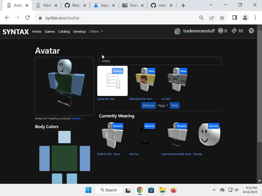Image resolution: width=262 pixels, height=196 pixels.
Task: Expand the Others navigation dropdown
Action: point(96,31)
